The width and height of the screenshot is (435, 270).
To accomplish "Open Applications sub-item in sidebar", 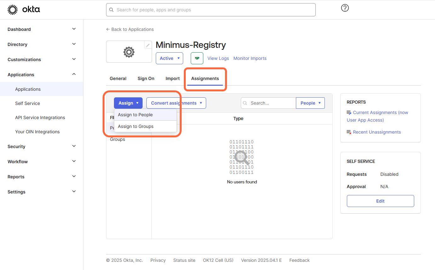I will pos(42,89).
